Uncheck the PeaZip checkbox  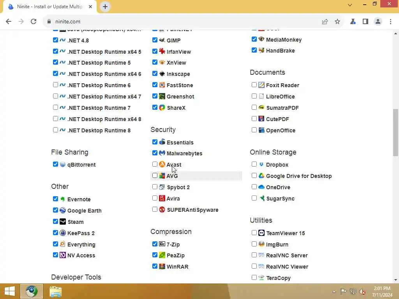coord(155,255)
